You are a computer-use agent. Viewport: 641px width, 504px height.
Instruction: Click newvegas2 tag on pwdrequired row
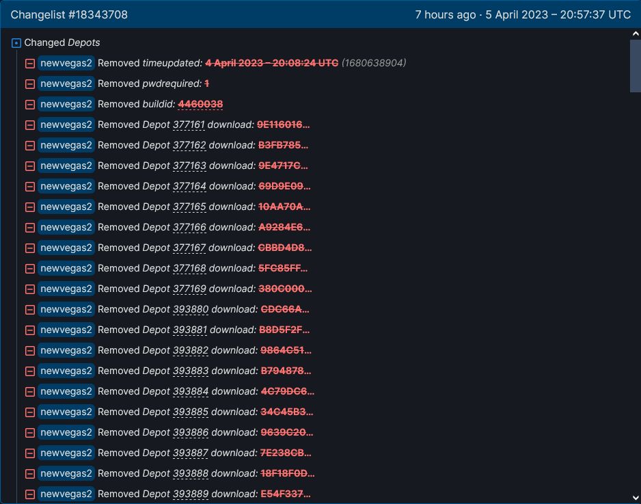coord(66,83)
